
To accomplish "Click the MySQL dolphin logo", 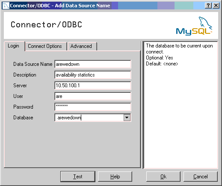I will (x=194, y=26).
